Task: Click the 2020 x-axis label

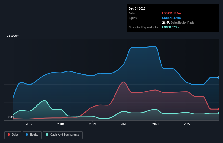Action: click(x=124, y=124)
